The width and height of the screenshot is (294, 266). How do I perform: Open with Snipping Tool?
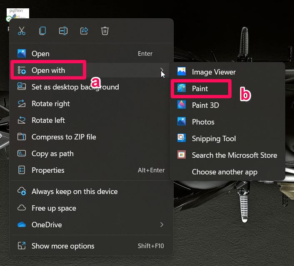pos(227,139)
